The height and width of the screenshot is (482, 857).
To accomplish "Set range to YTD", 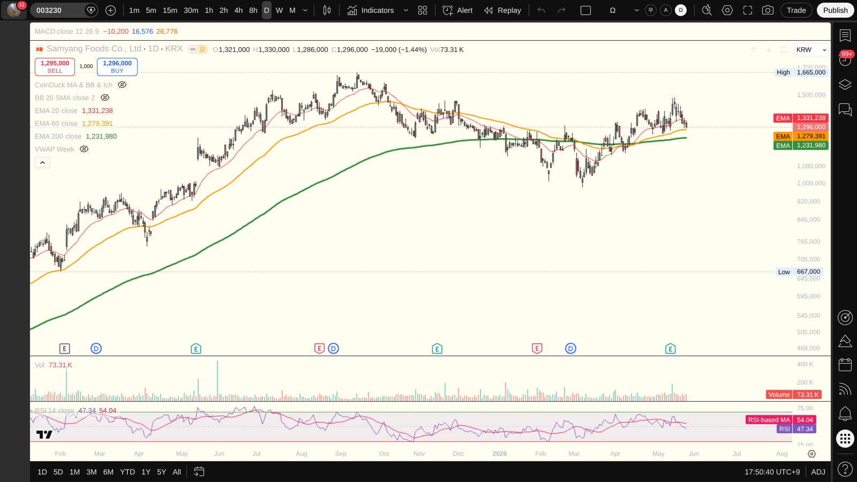I will [127, 472].
